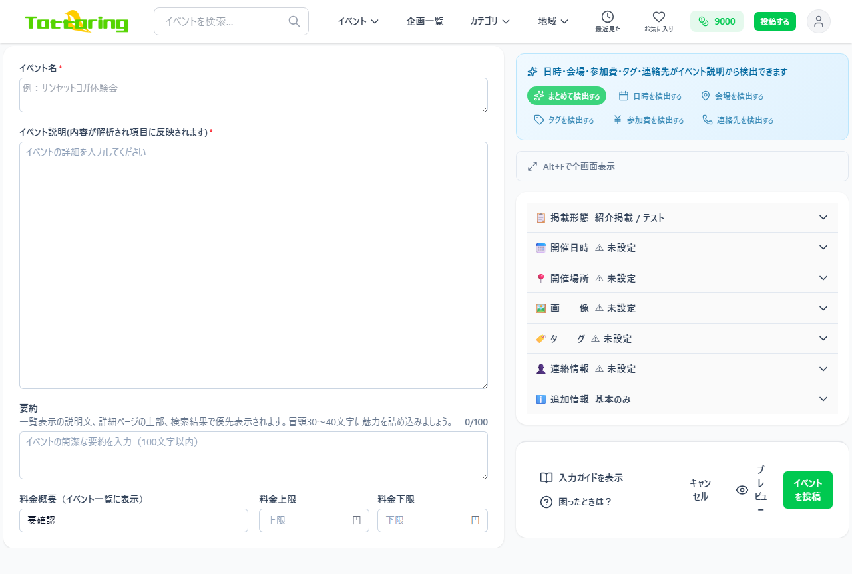This screenshot has width=852, height=575.
Task: Open the カテゴリ dropdown menu
Action: coord(490,21)
